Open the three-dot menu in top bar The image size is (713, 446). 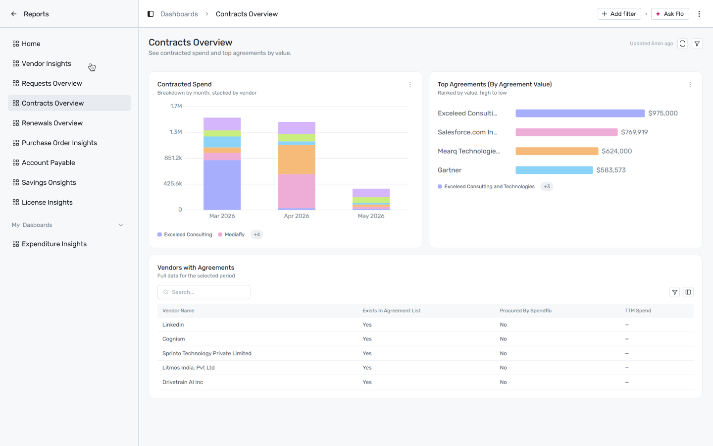pos(699,14)
